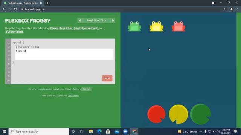Screen dimensions: 241x135
Task: Open the Twitter link
Action: 76,89
